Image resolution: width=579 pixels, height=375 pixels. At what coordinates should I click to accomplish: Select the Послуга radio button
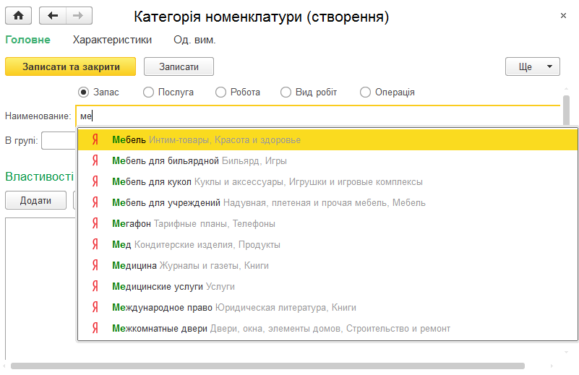(x=148, y=92)
